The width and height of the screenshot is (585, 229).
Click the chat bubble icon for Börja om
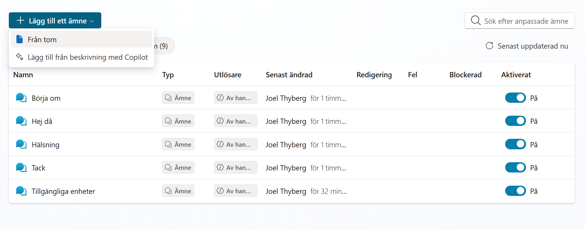pyautogui.click(x=21, y=98)
